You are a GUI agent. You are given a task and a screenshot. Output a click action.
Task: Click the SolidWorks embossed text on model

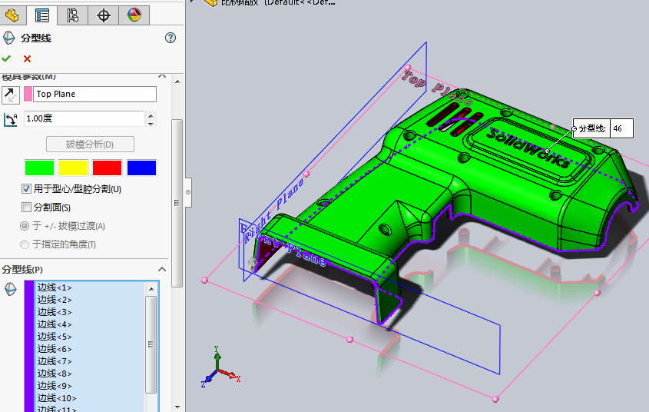click(528, 148)
